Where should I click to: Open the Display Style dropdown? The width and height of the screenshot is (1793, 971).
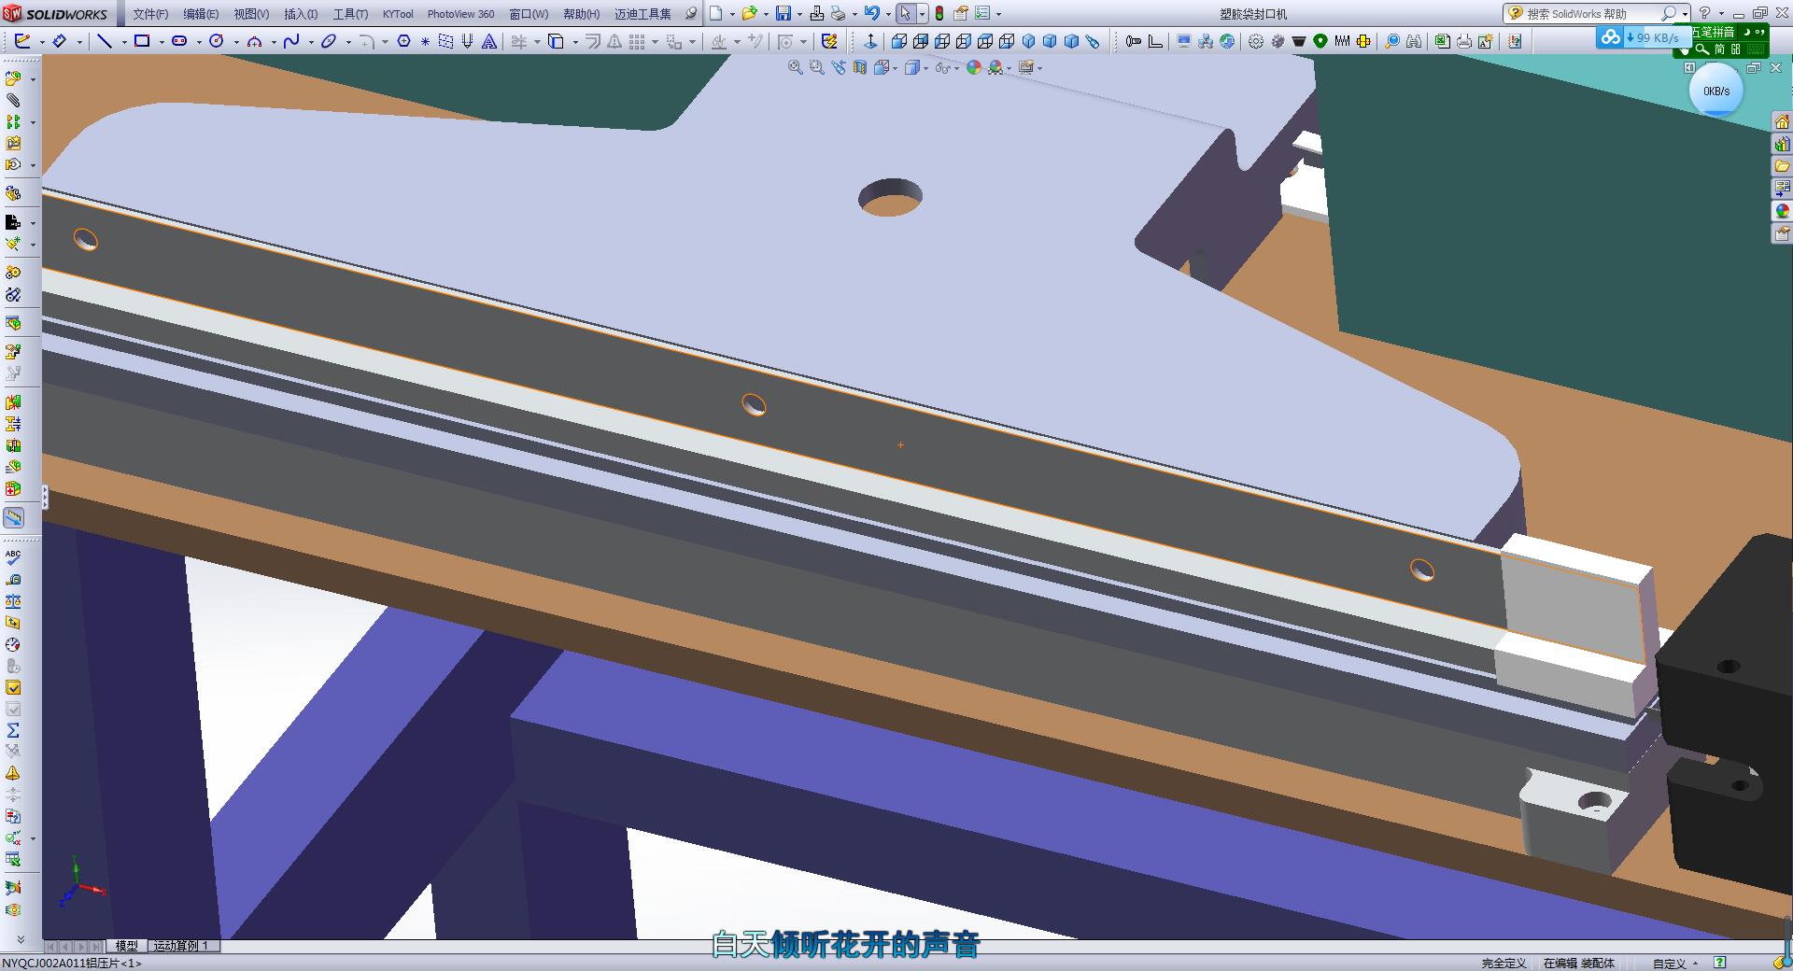[925, 68]
